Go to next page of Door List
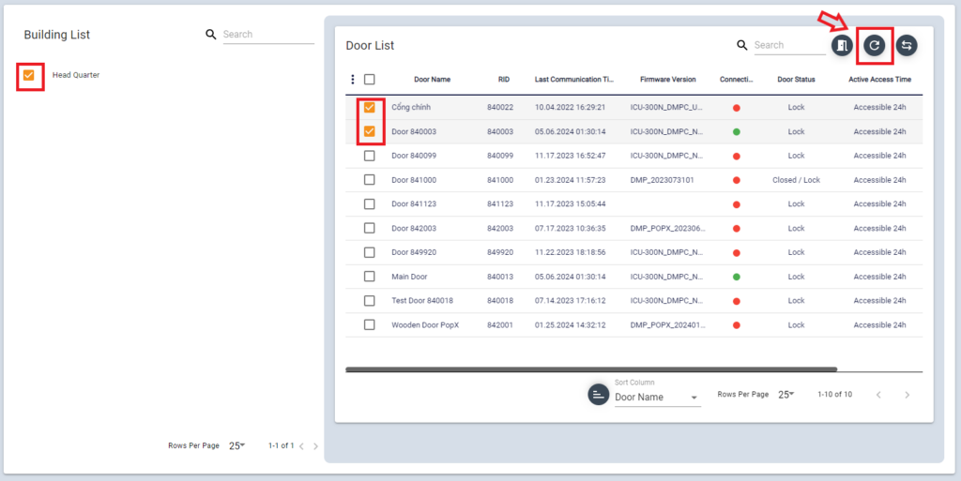This screenshot has height=481, width=961. [907, 395]
